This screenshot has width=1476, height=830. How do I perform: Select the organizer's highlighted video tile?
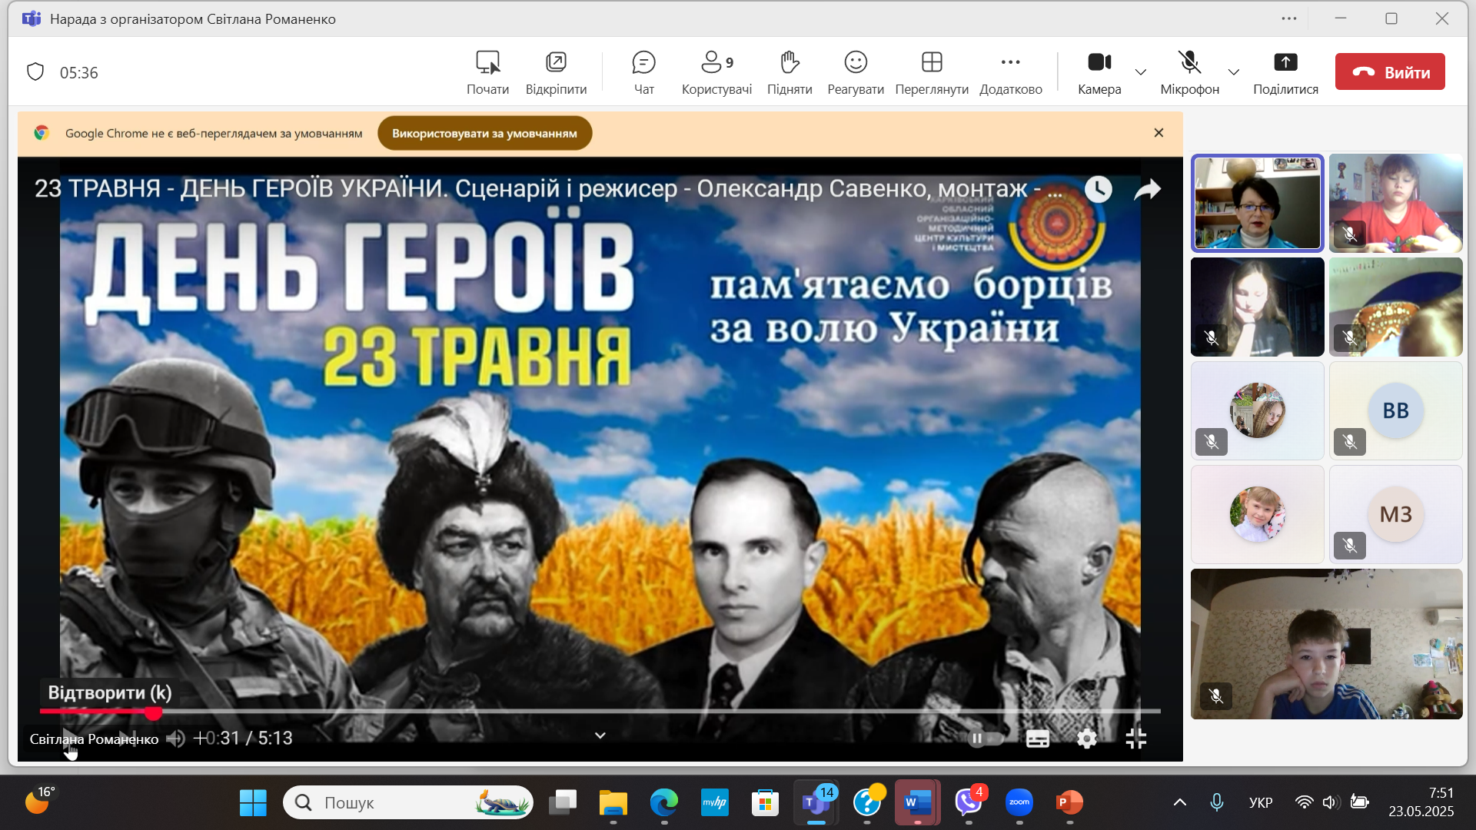coord(1257,203)
